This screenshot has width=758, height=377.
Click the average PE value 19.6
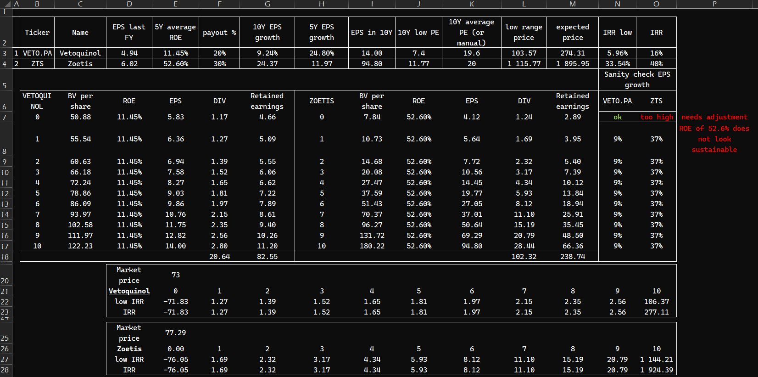coord(472,53)
